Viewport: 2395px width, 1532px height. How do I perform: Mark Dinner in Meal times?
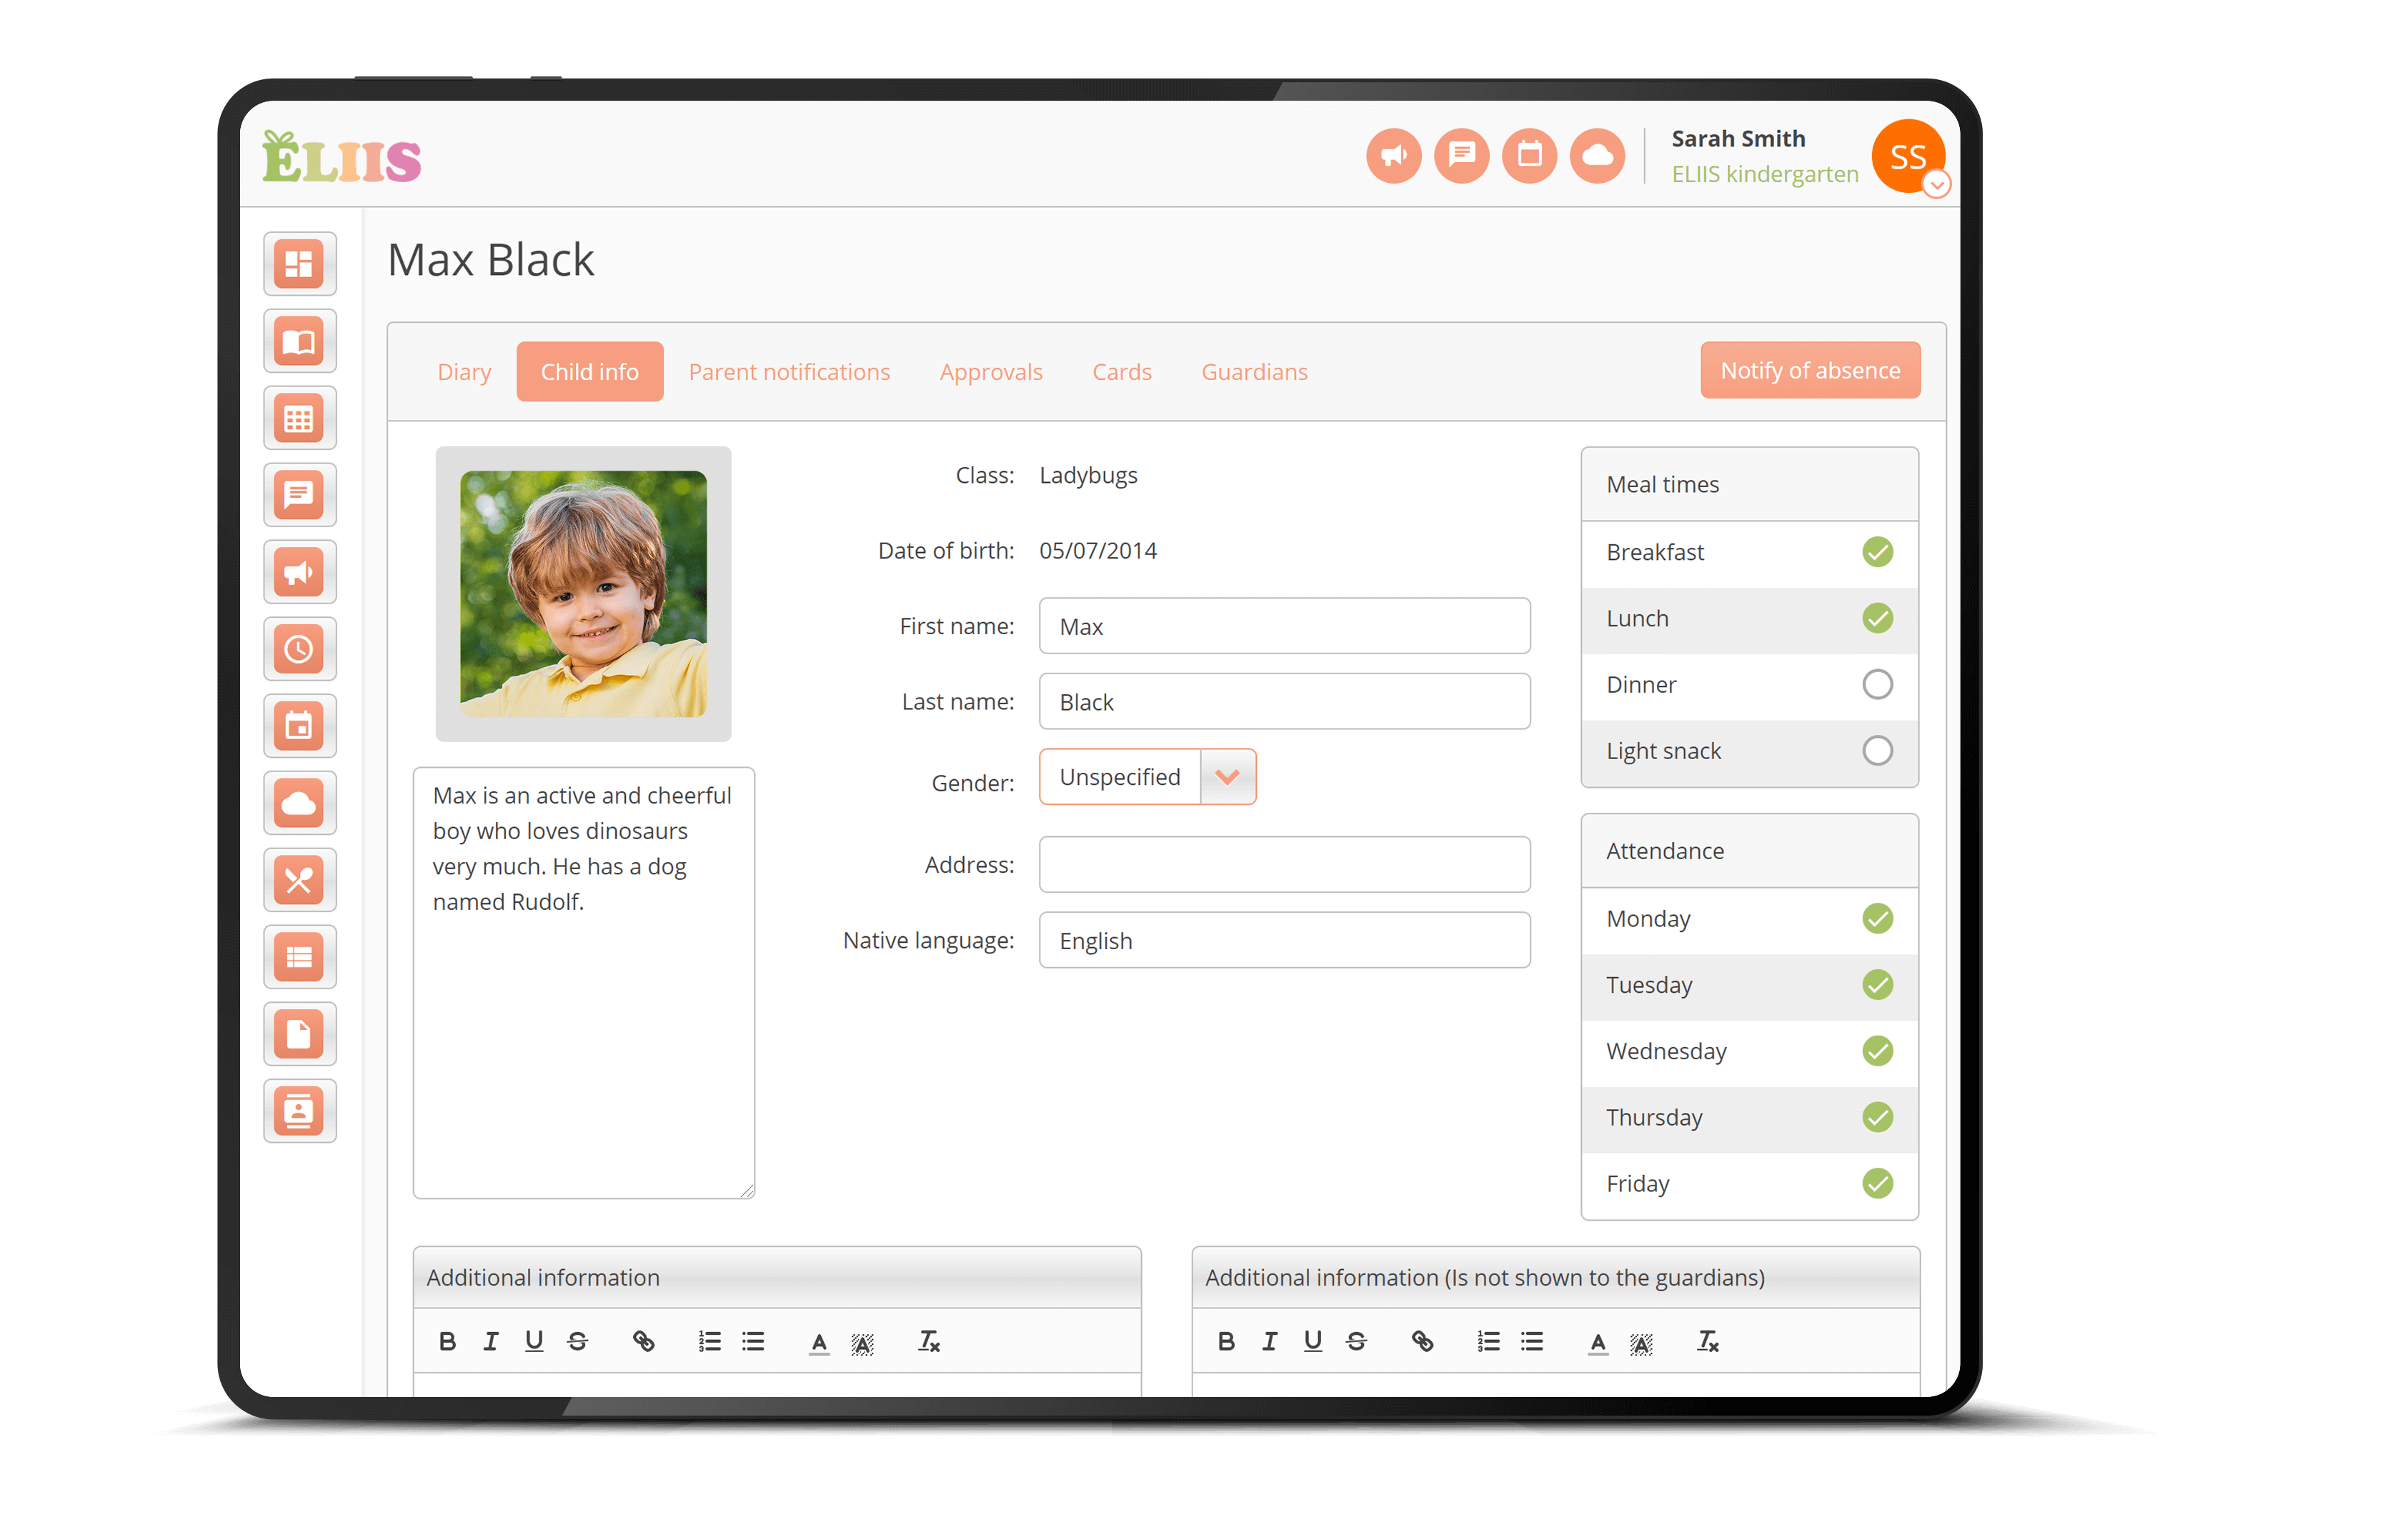pyautogui.click(x=1876, y=684)
